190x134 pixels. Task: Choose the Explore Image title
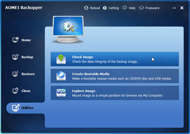(84, 91)
